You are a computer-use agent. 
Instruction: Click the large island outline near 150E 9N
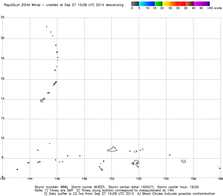[112, 149]
